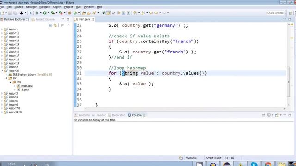Switch to the Problems tab
The width and height of the screenshot is (296, 166).
[x=82, y=115]
